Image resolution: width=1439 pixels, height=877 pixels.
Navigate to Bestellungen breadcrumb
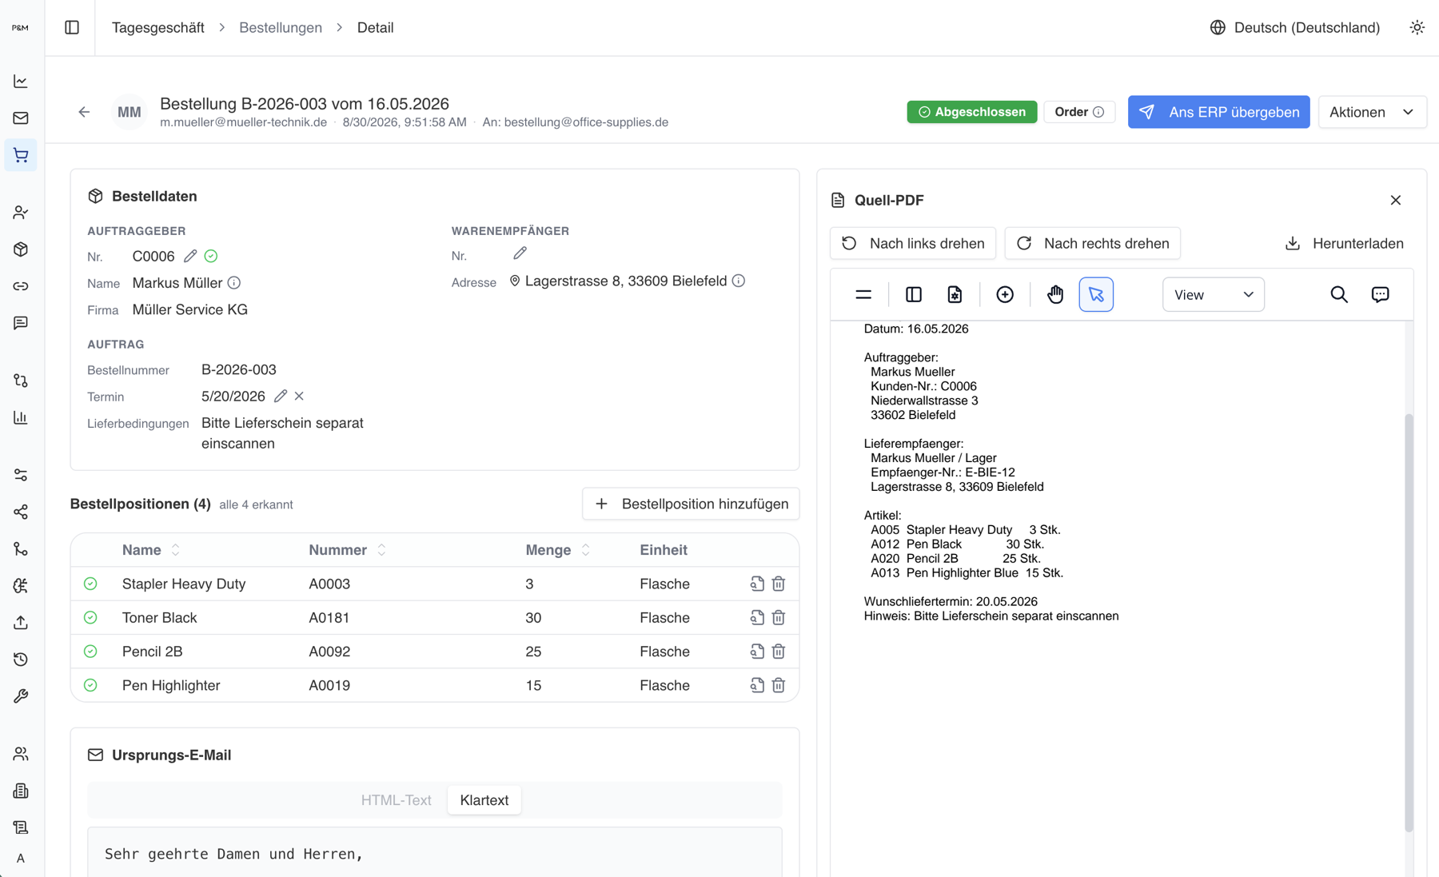281,27
